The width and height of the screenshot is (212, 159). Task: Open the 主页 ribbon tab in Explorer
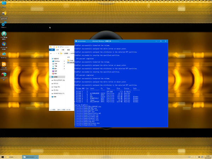coord(58,50)
